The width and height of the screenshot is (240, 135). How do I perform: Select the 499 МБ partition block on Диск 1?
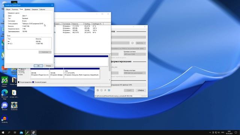[x=40, y=74]
